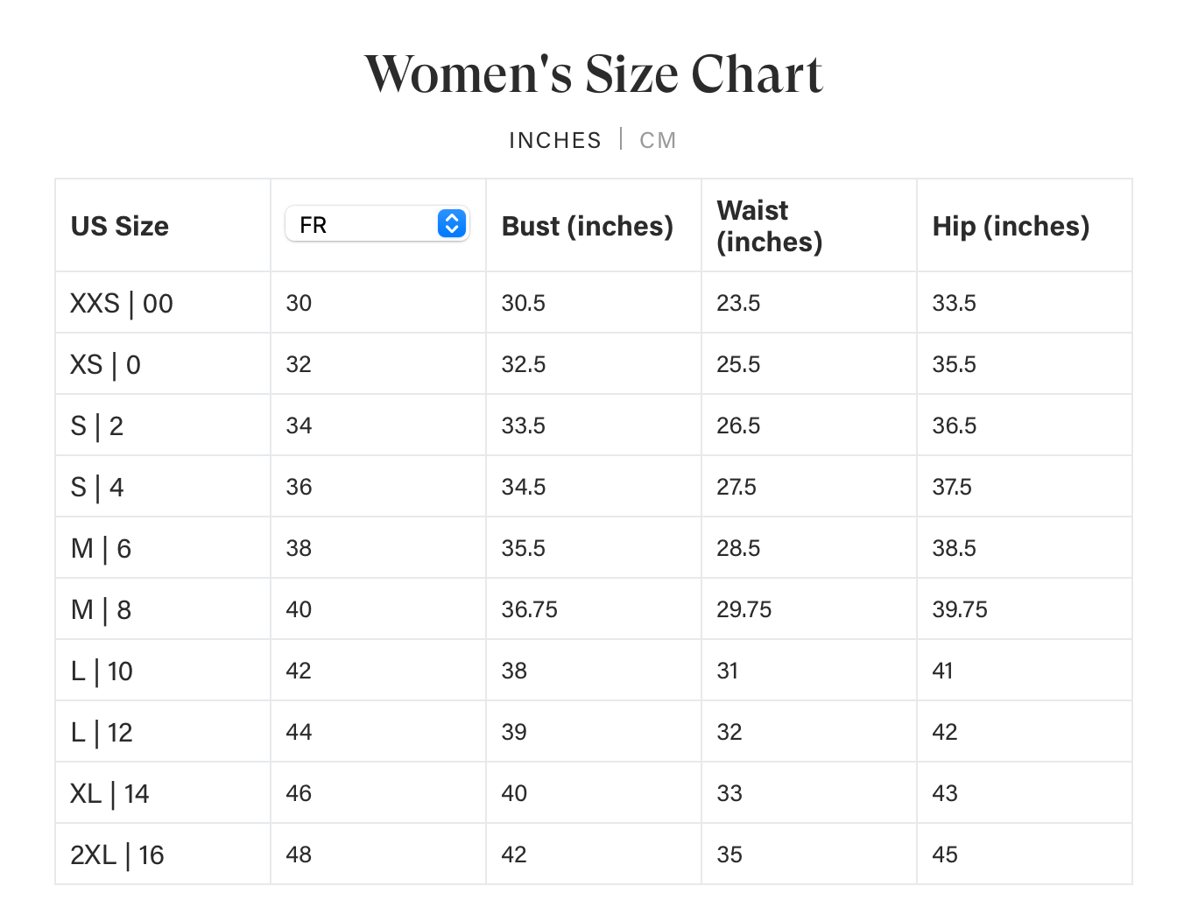Click the blue up-down arrows icon
The image size is (1191, 907).
point(451,224)
